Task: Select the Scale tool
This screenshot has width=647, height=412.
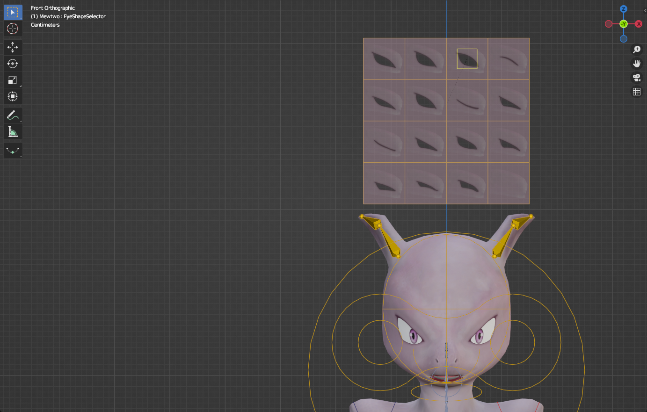Action: (x=13, y=80)
